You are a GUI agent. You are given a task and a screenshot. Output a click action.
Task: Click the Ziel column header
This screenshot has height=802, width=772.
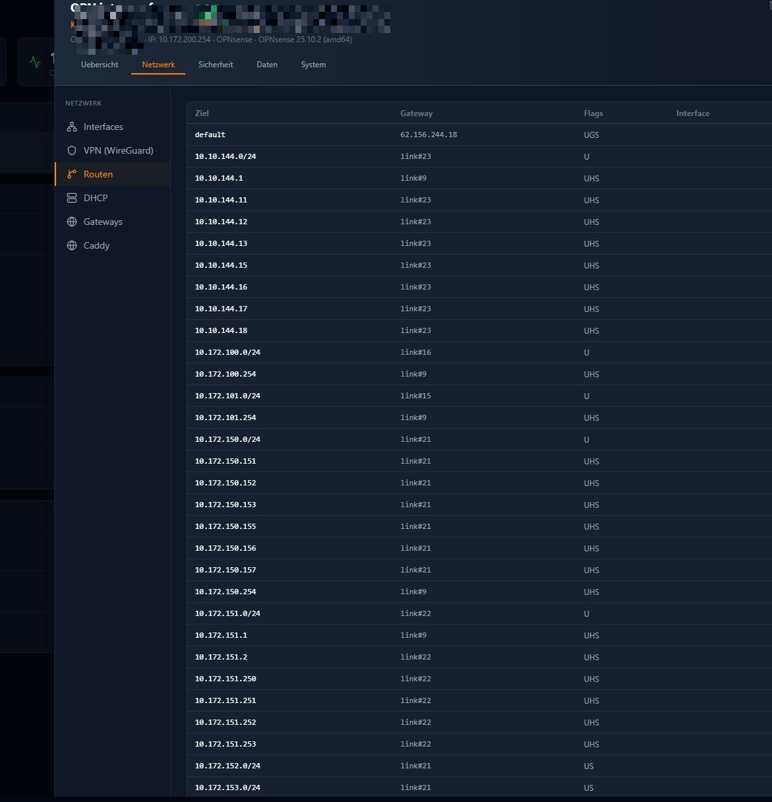tap(202, 113)
